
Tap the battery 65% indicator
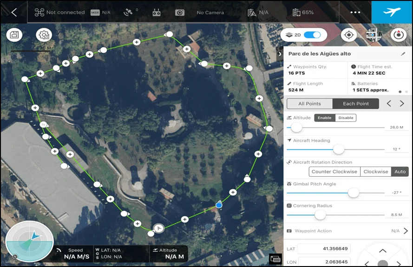[303, 13]
